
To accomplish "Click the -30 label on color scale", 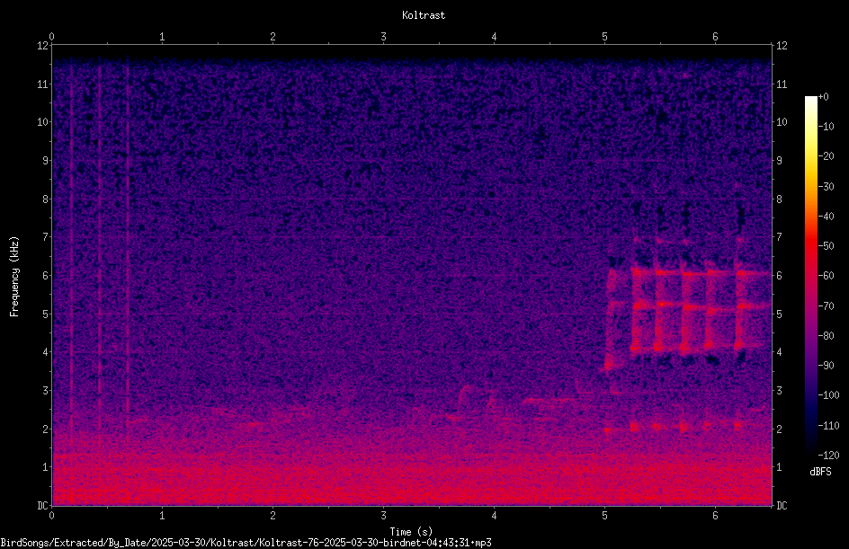I will click(x=827, y=187).
